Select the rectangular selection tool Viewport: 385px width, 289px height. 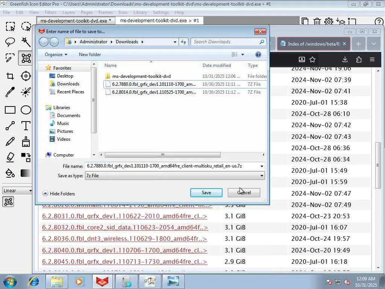tap(10, 27)
